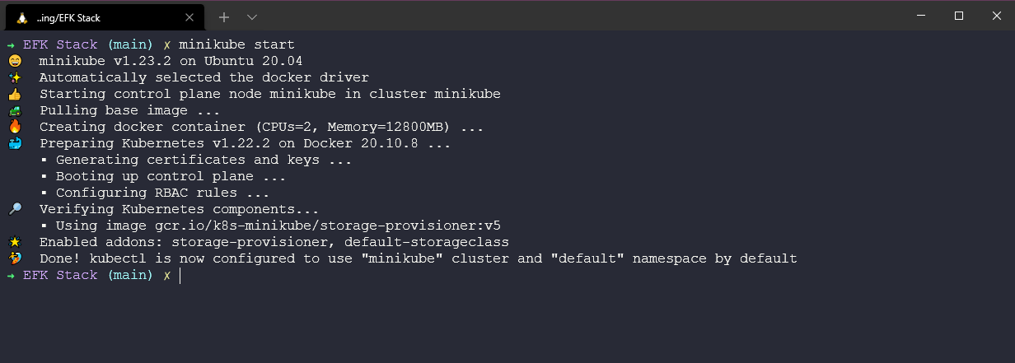The height and width of the screenshot is (363, 1015).
Task: Close the EFK Stack tab
Action: point(189,17)
